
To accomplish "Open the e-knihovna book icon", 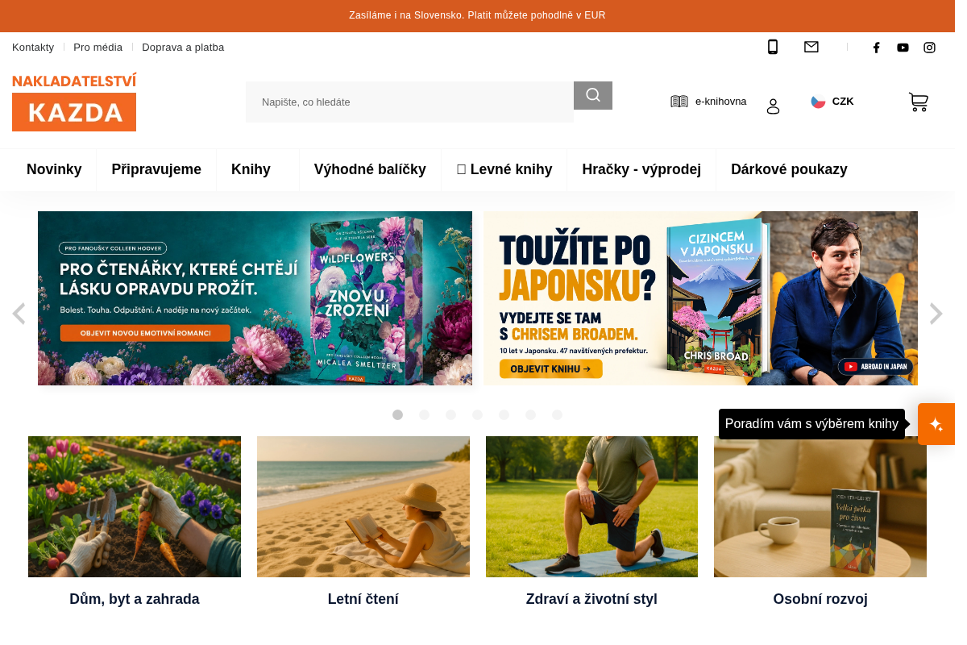I will 679,101.
